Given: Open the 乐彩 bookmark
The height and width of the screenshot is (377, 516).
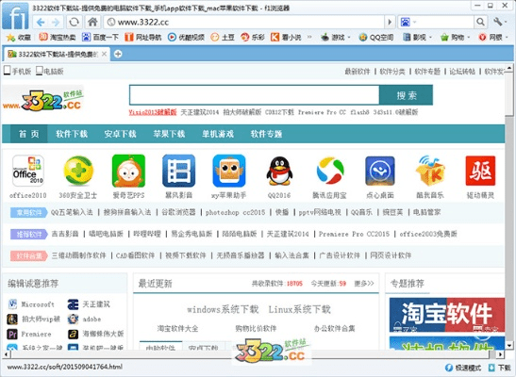Looking at the screenshot, I should (253, 37).
